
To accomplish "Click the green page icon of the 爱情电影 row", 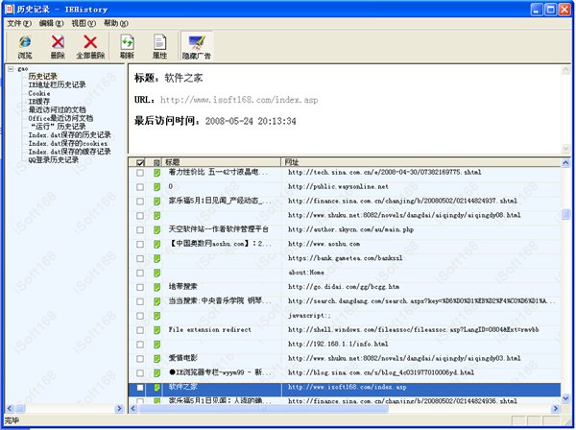I will coord(156,359).
